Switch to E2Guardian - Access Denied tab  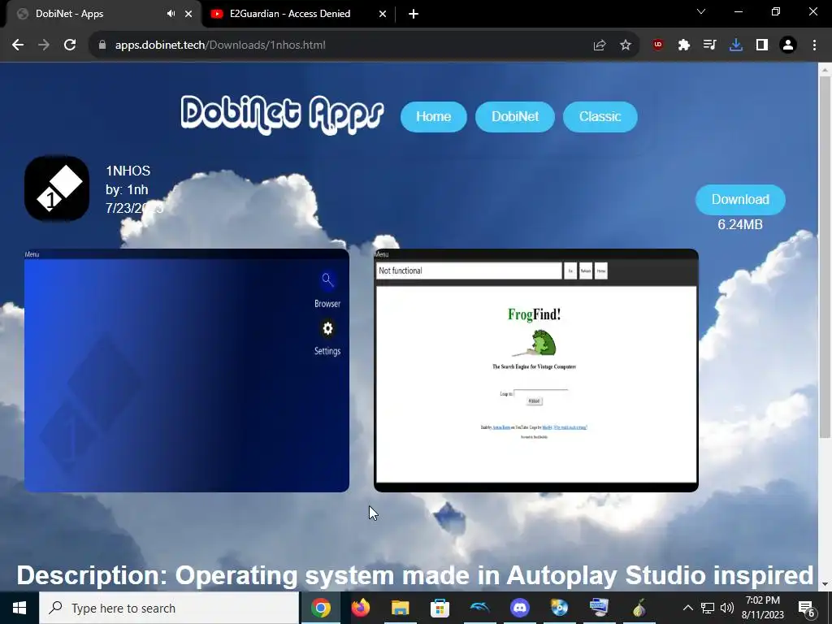(x=298, y=14)
